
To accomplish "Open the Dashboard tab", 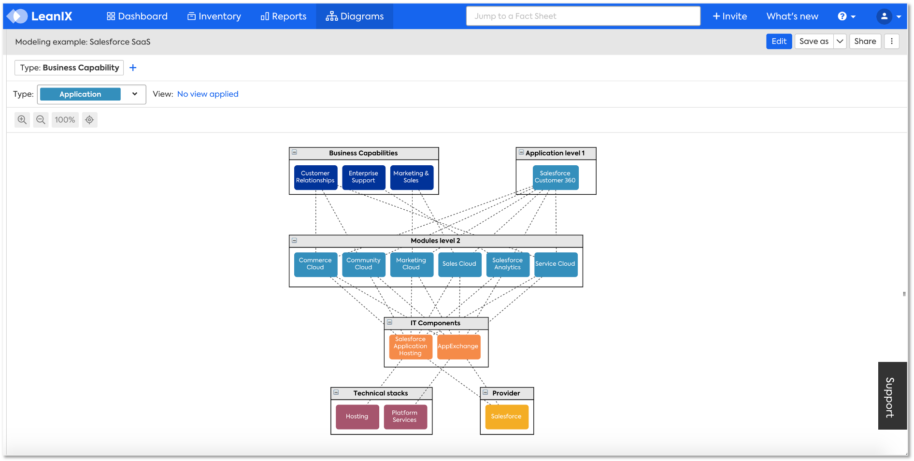I will tap(137, 16).
